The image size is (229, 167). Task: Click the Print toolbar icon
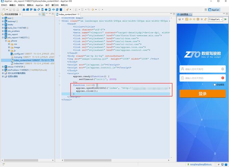point(18,10)
